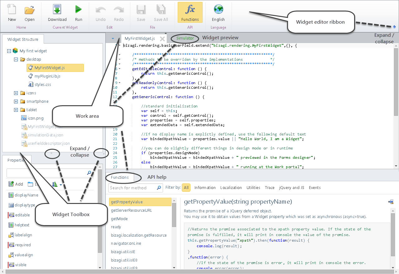Collapse the My first widget root node
The height and width of the screenshot is (274, 399).
(9, 51)
